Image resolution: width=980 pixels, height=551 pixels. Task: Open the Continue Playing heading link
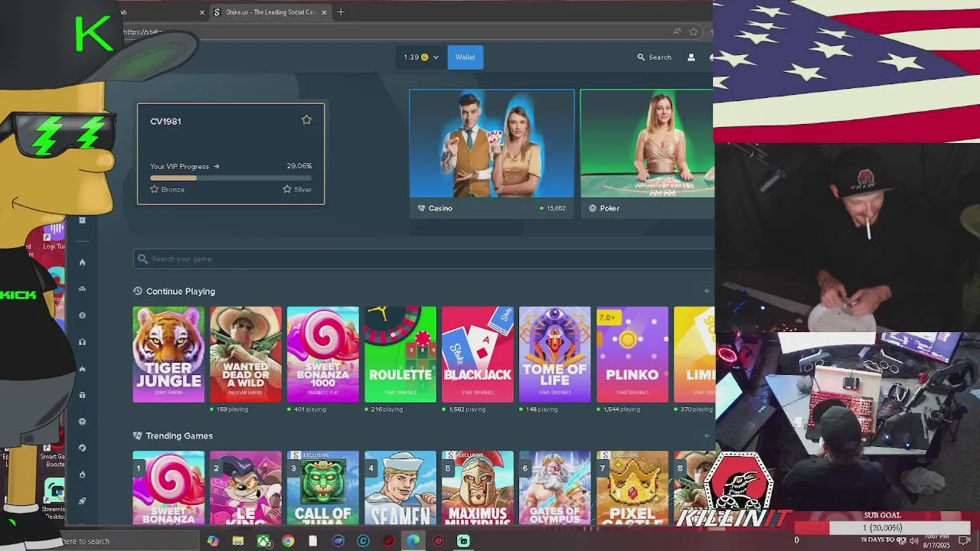click(181, 292)
